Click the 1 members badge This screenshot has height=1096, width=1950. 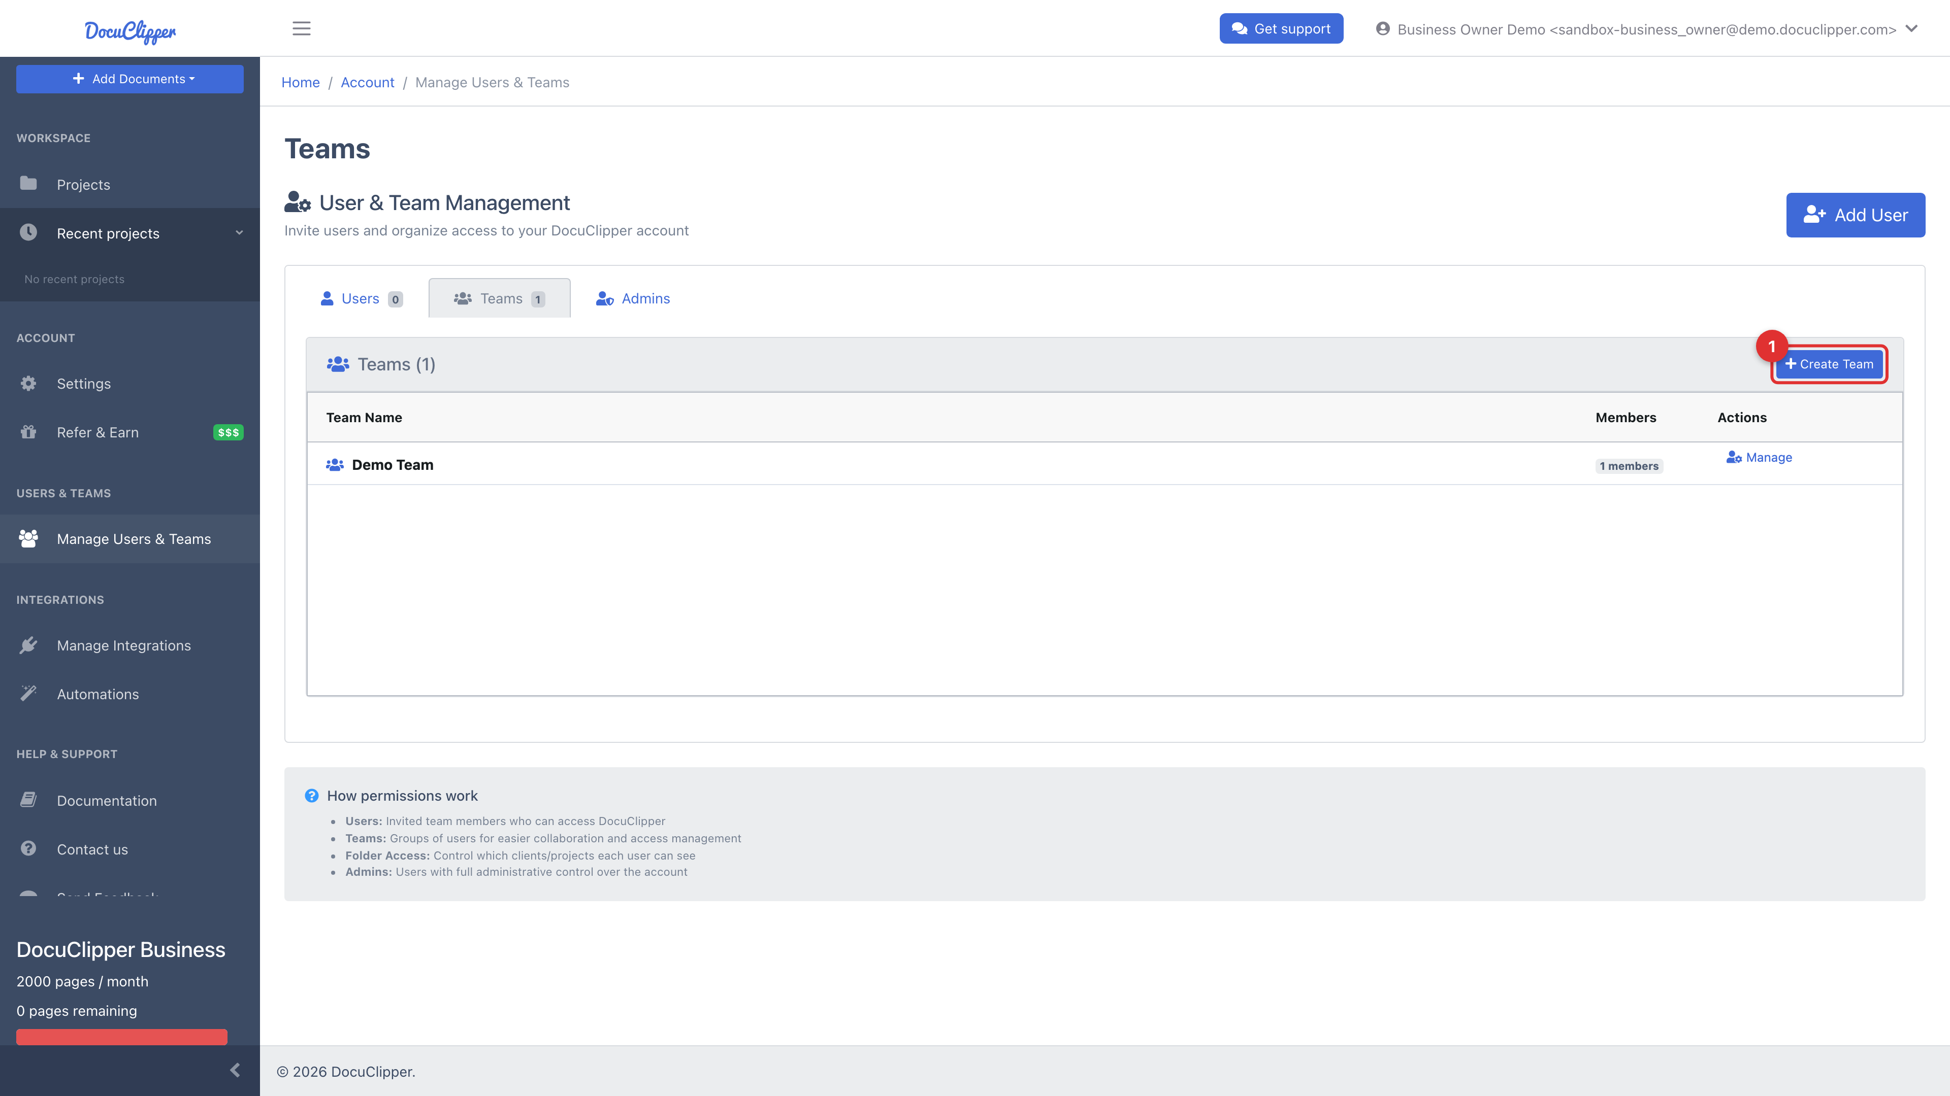click(x=1629, y=466)
